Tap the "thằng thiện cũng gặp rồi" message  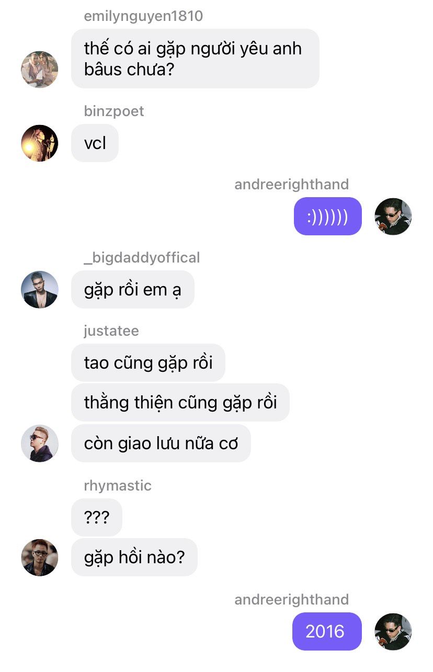coord(180,402)
